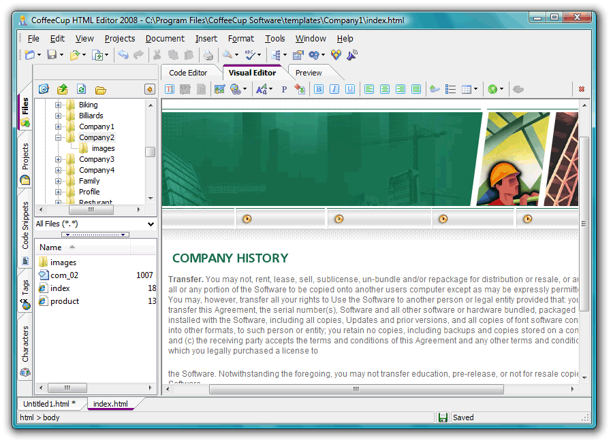Open the font size A dropdown arrow
This screenshot has height=444, width=613.
point(270,89)
